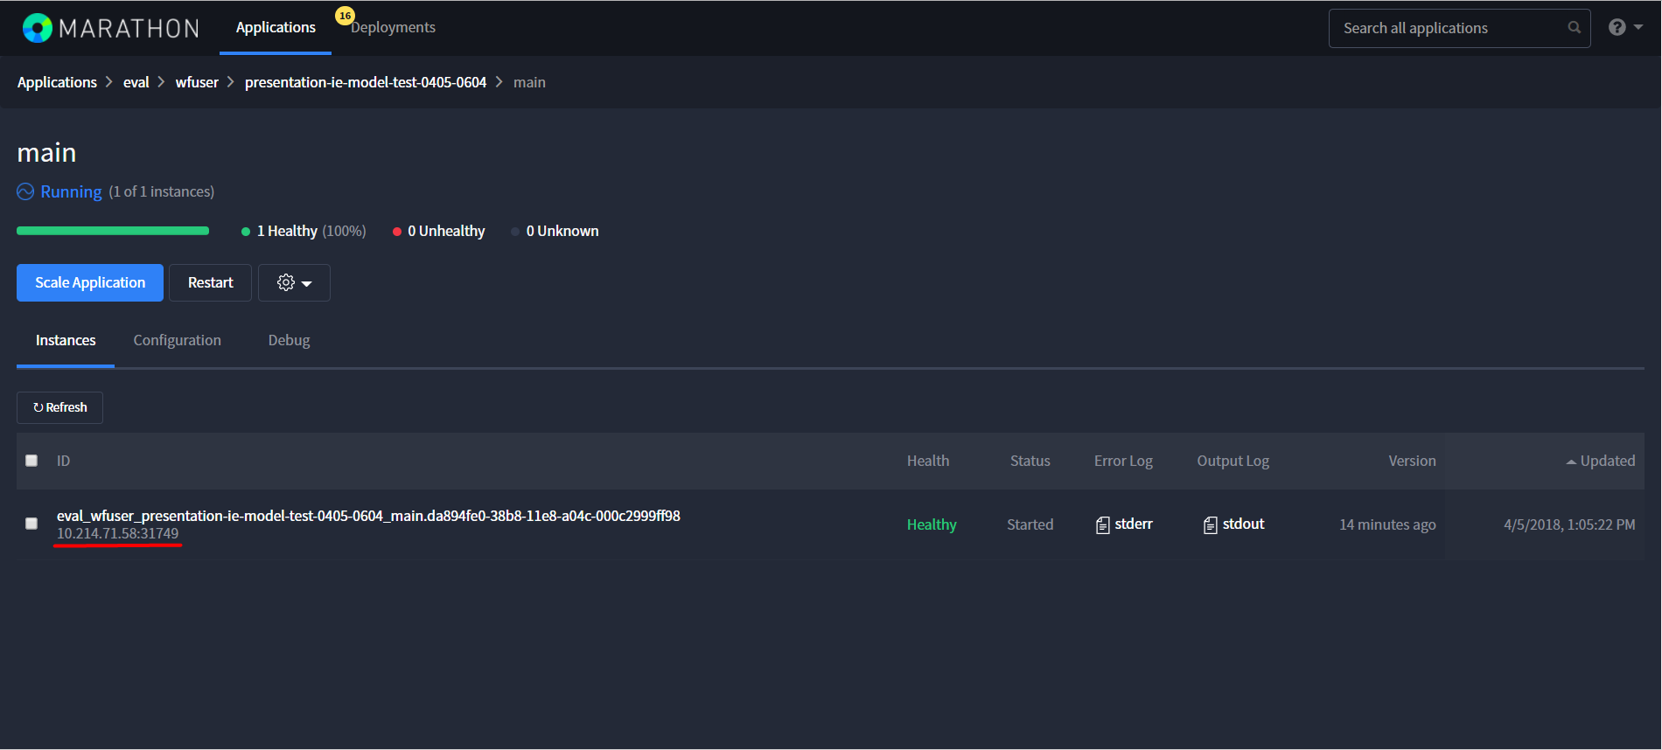Screen dimensions: 1662x750
Task: Check the eval_wfuser instance row checkbox
Action: coord(31,524)
